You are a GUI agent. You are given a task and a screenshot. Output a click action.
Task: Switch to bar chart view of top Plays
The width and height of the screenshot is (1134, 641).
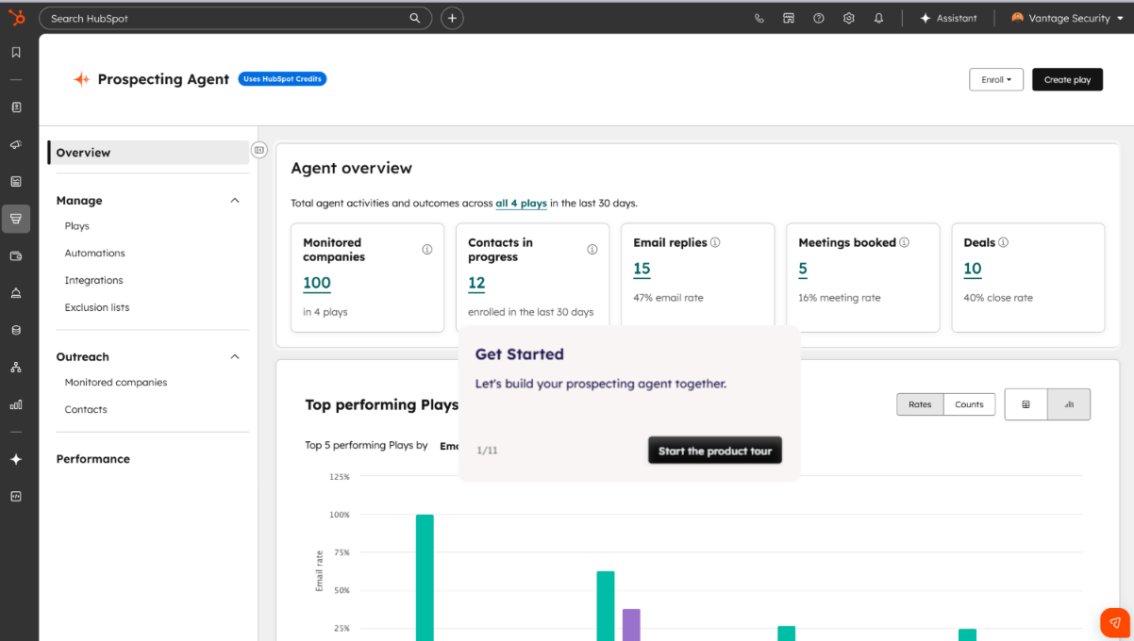pos(1069,404)
